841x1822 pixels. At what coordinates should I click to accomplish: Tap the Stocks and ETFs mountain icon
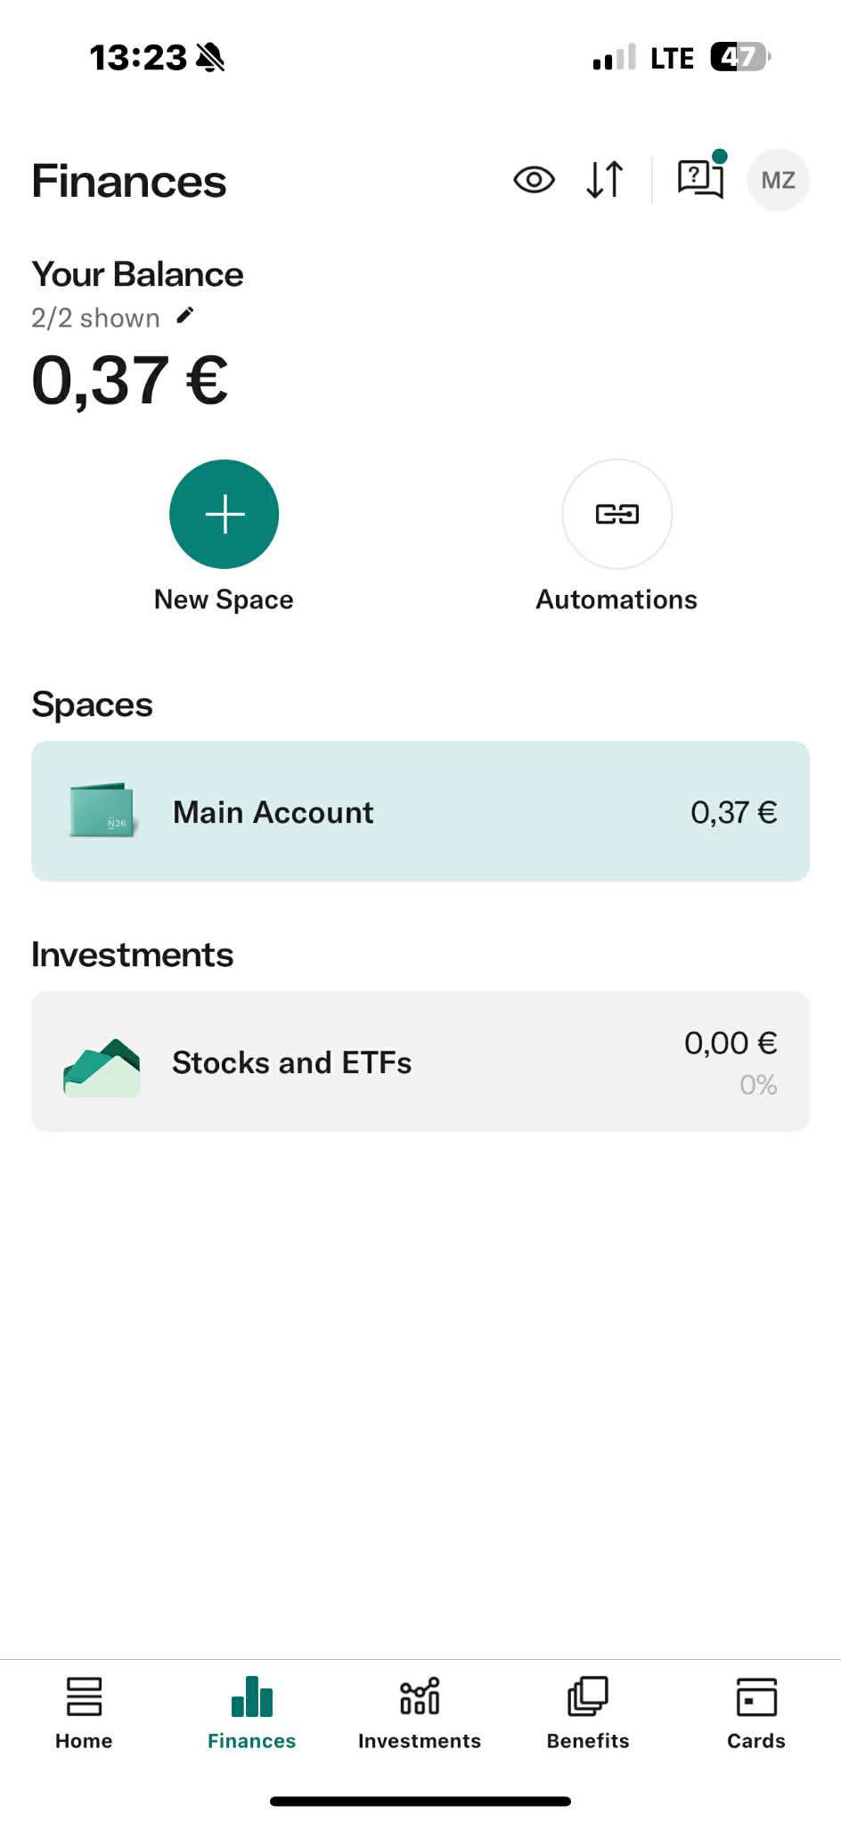pos(102,1067)
